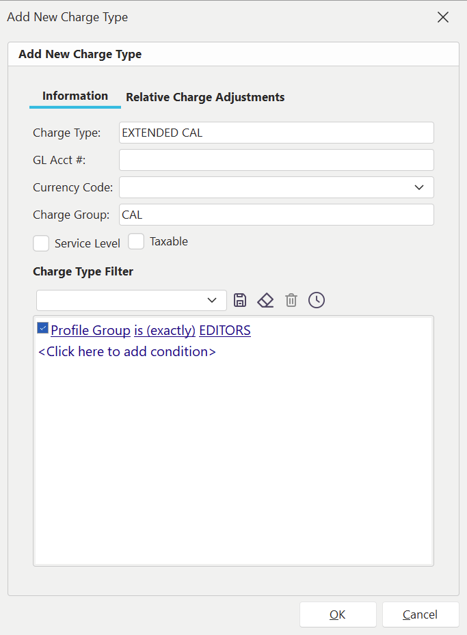Image resolution: width=467 pixels, height=635 pixels.
Task: Click the trash icon to delete filter
Action: [291, 300]
